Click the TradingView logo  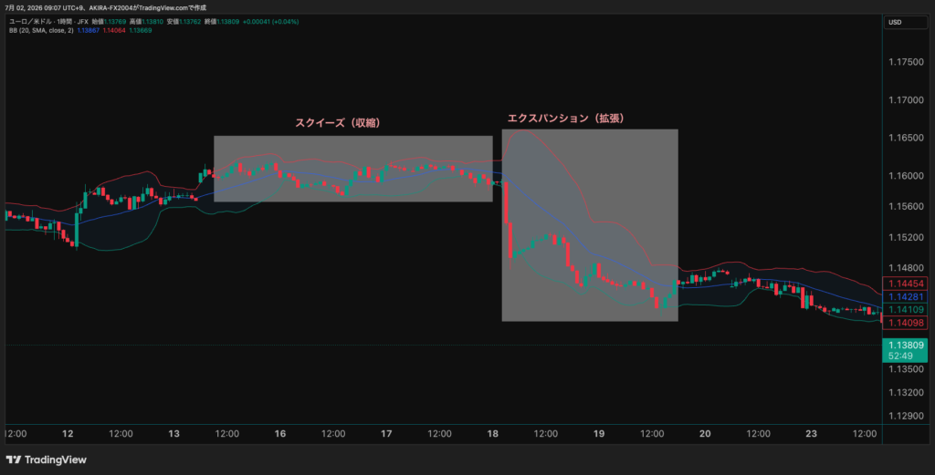coord(46,460)
